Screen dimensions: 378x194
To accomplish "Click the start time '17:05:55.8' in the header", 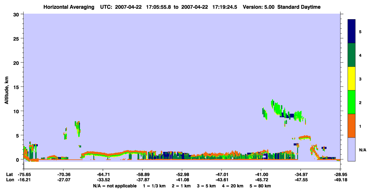I will (x=158, y=7).
